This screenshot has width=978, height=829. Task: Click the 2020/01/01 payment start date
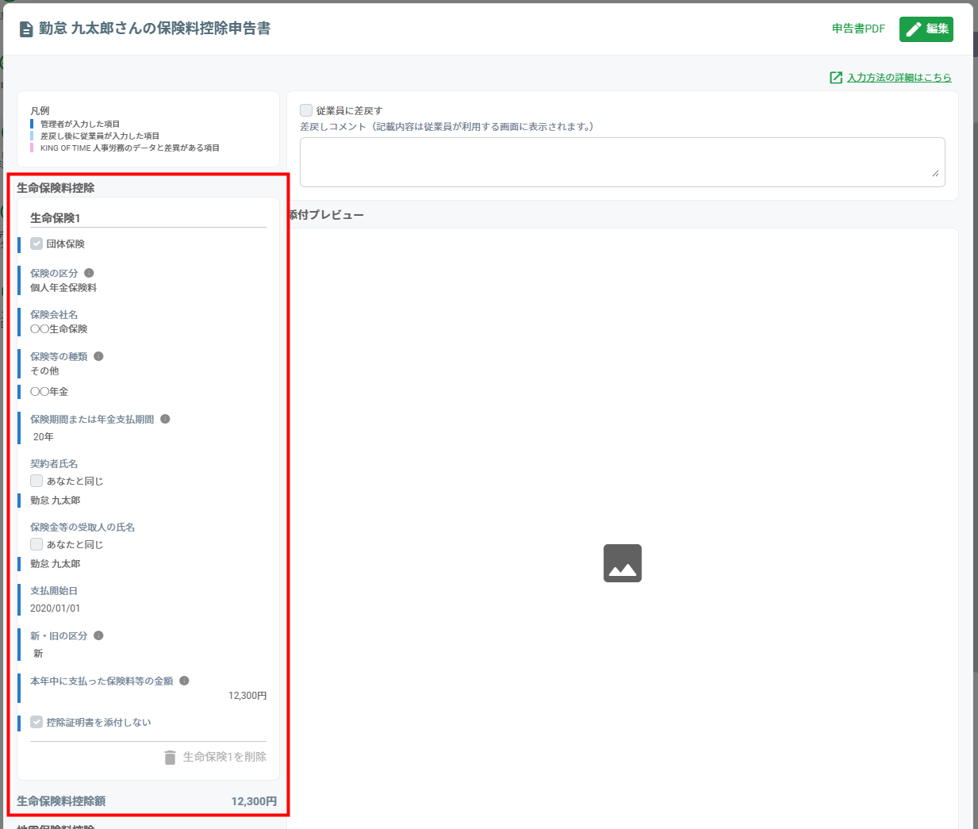point(56,608)
